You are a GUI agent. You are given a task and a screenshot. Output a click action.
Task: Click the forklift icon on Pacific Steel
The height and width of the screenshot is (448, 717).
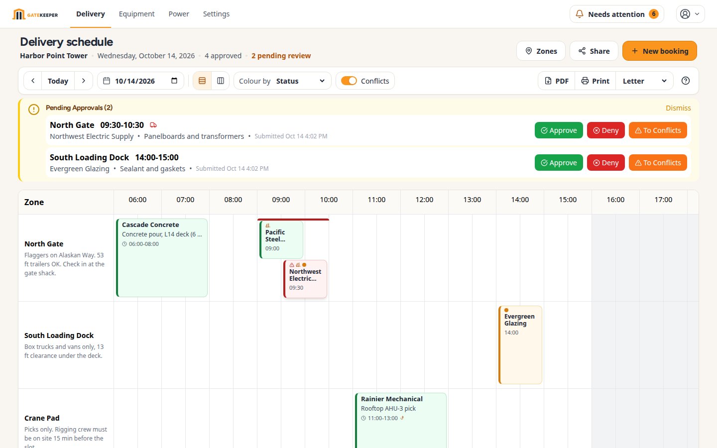pos(267,225)
